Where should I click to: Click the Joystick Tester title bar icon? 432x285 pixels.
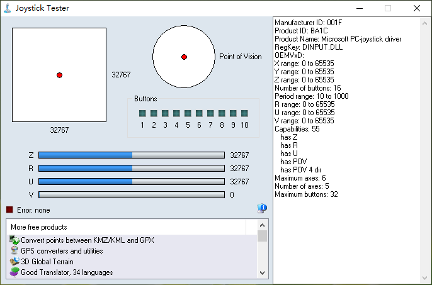coord(8,8)
